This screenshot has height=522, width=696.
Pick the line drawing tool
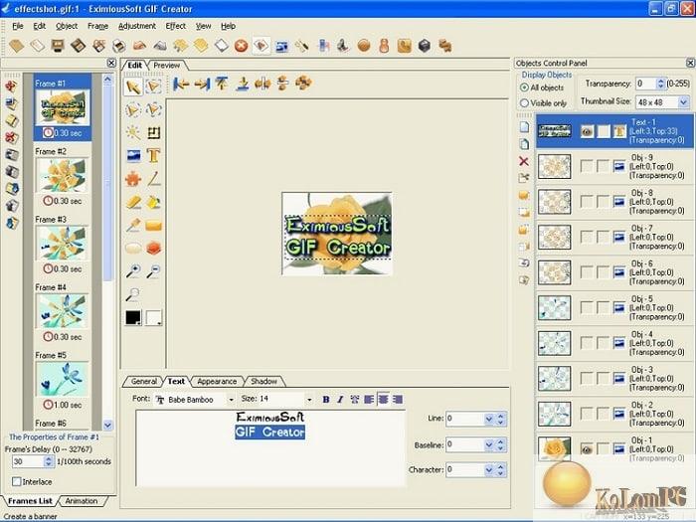tap(153, 179)
